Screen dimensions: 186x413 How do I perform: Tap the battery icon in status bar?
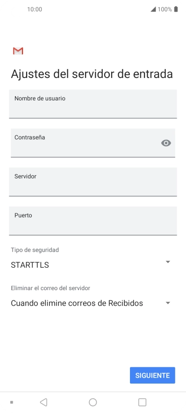point(176,9)
